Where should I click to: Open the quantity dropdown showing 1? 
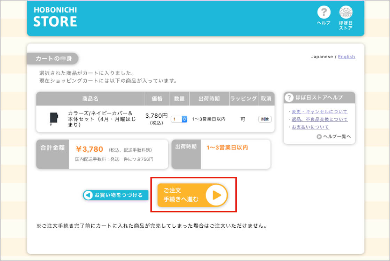(179, 119)
